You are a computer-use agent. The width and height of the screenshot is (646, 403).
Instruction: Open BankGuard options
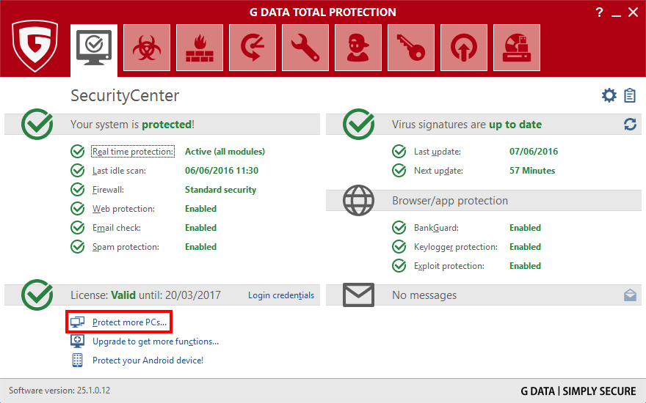tap(436, 227)
